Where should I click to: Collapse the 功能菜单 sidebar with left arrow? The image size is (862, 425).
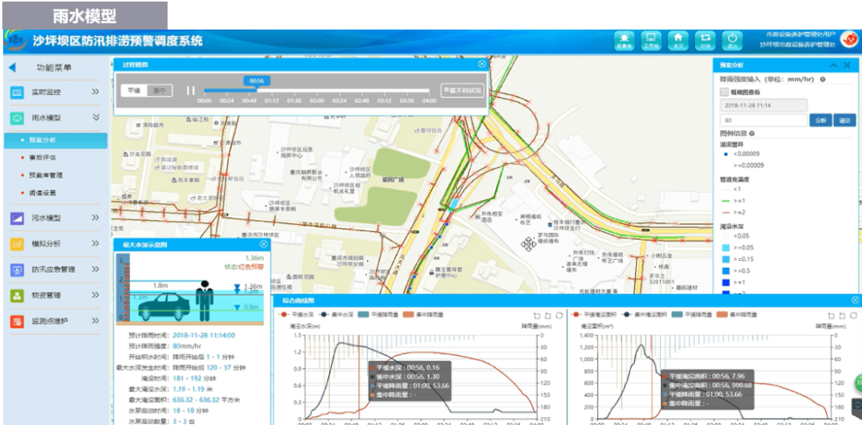click(12, 68)
